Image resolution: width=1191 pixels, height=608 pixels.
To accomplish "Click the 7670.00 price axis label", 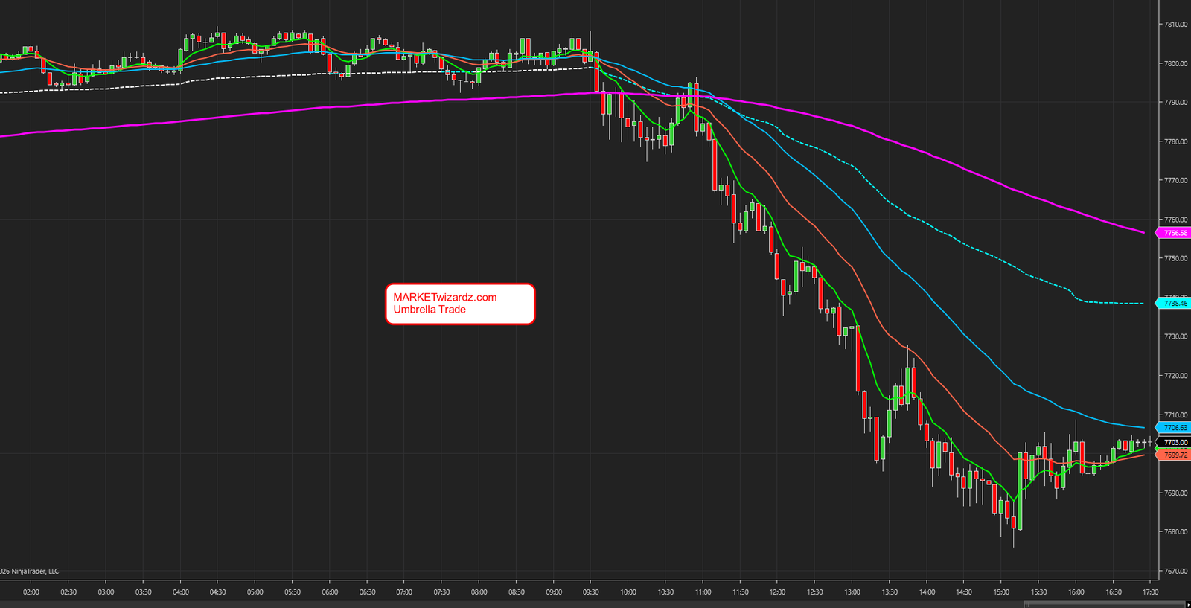I will tap(1175, 571).
